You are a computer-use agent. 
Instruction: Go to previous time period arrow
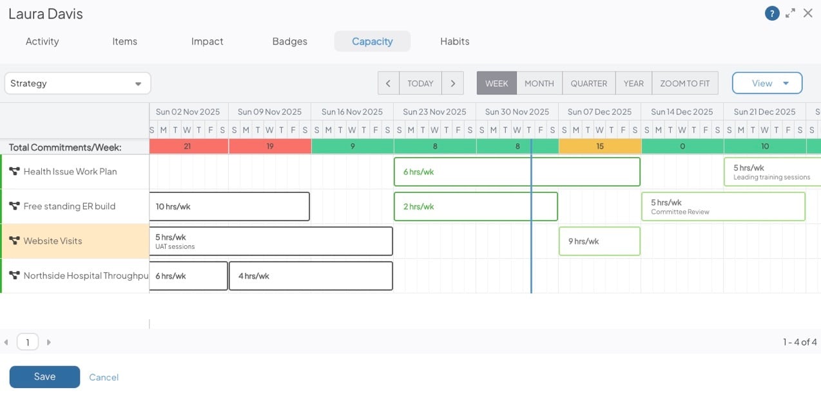pyautogui.click(x=388, y=83)
